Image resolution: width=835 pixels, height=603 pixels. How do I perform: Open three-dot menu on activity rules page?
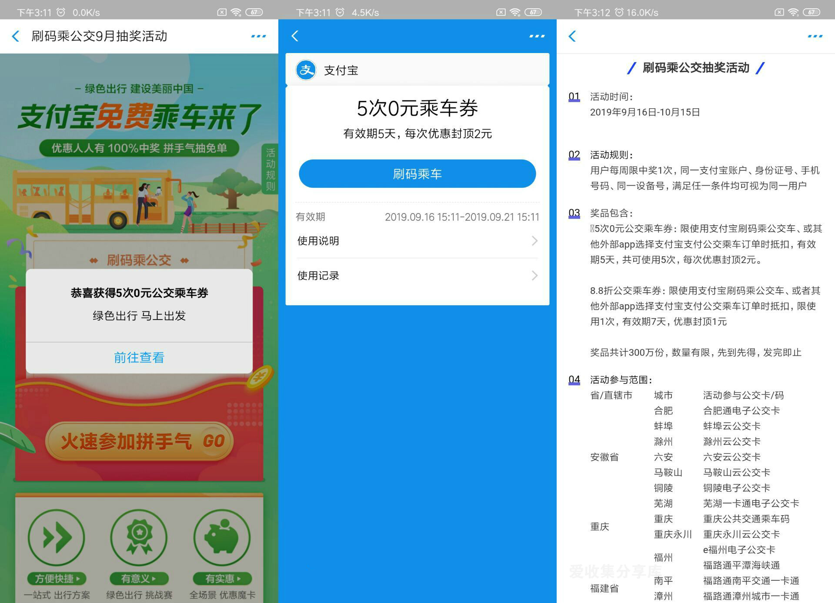point(815,36)
